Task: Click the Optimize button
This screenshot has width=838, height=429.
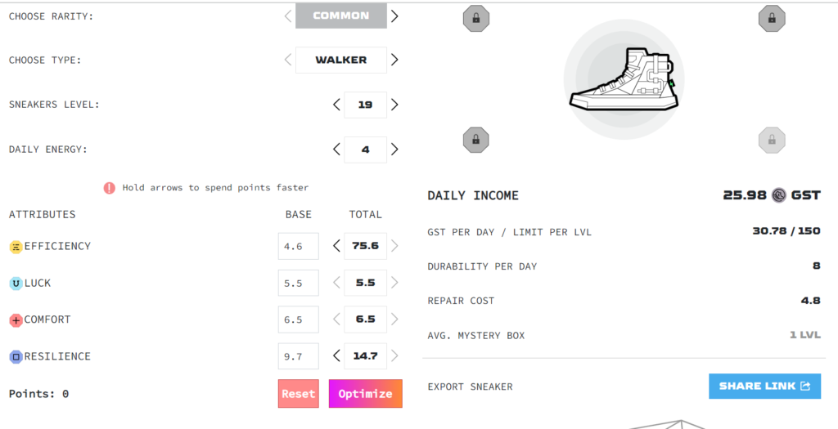Action: pos(366,394)
